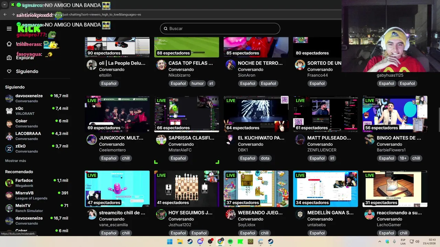Open BINGO ANTES DE ... stream title
The width and height of the screenshot is (440, 247).
(x=399, y=138)
